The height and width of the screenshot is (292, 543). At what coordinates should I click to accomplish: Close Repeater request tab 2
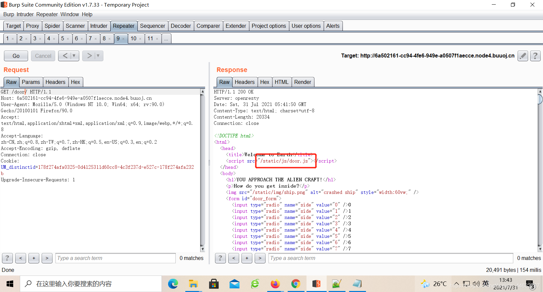click(x=26, y=39)
